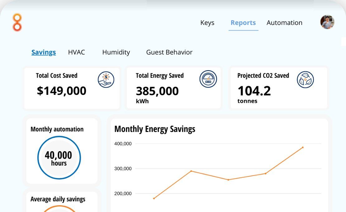Switch to the HVAC tab
Screen dimensions: 346x212
click(x=76, y=52)
